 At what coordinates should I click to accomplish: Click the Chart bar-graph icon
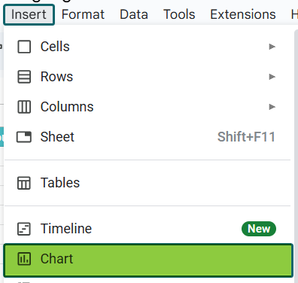[x=24, y=259]
